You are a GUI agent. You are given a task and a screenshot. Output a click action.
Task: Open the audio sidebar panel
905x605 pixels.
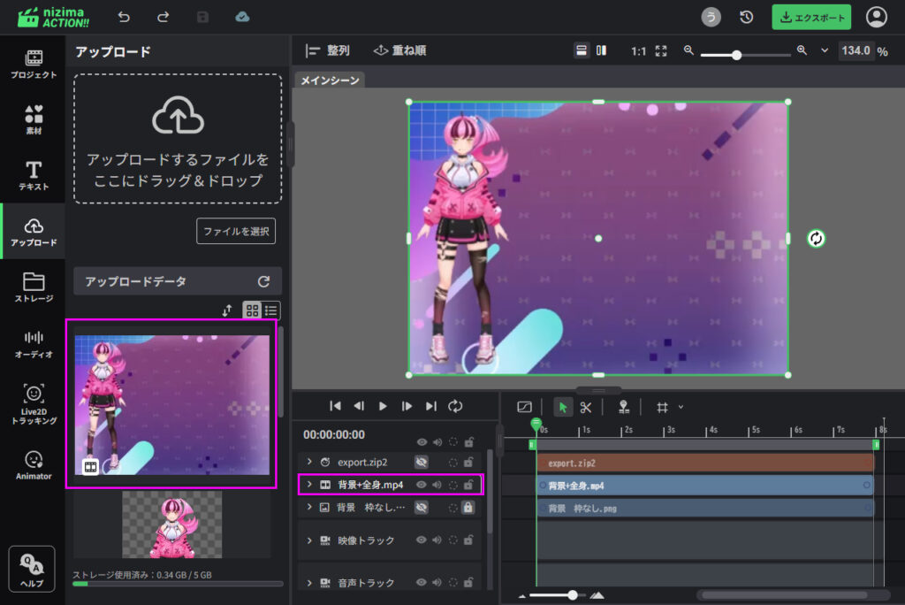[34, 343]
